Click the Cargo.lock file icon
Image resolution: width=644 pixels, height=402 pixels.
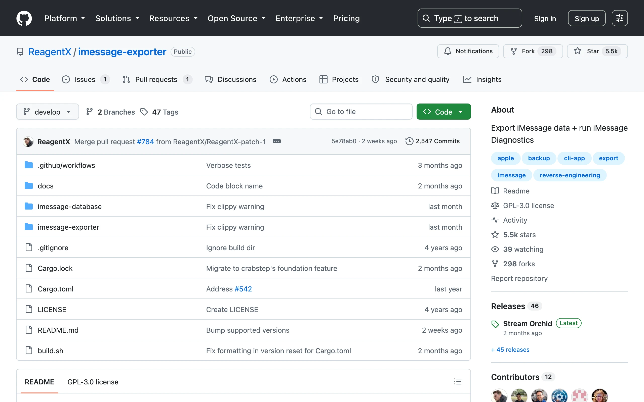pyautogui.click(x=29, y=268)
